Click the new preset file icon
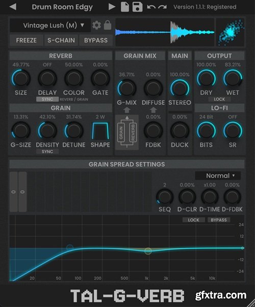 [125, 7]
